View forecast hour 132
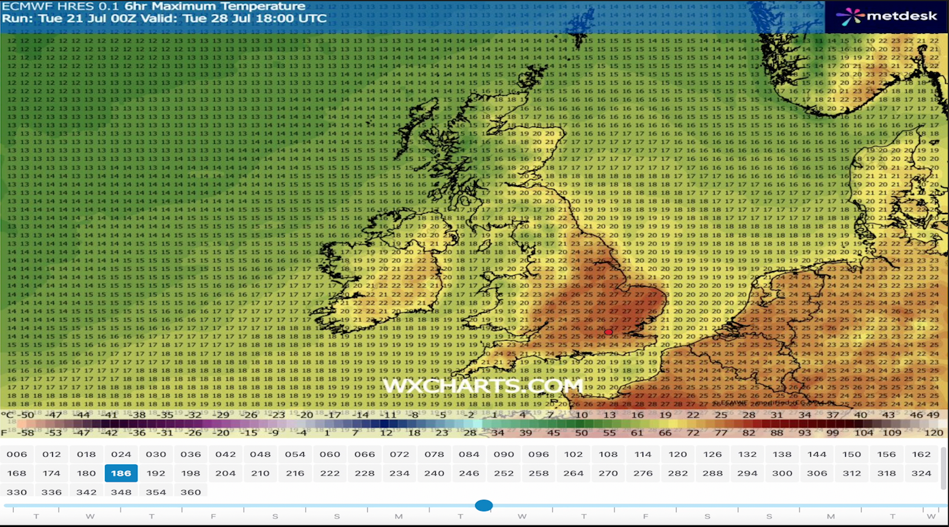949x527 pixels. (748, 454)
